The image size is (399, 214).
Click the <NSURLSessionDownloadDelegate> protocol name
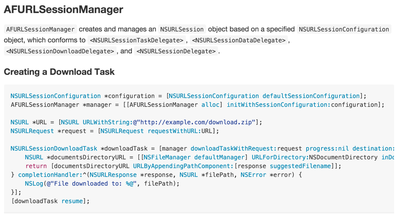(x=60, y=51)
